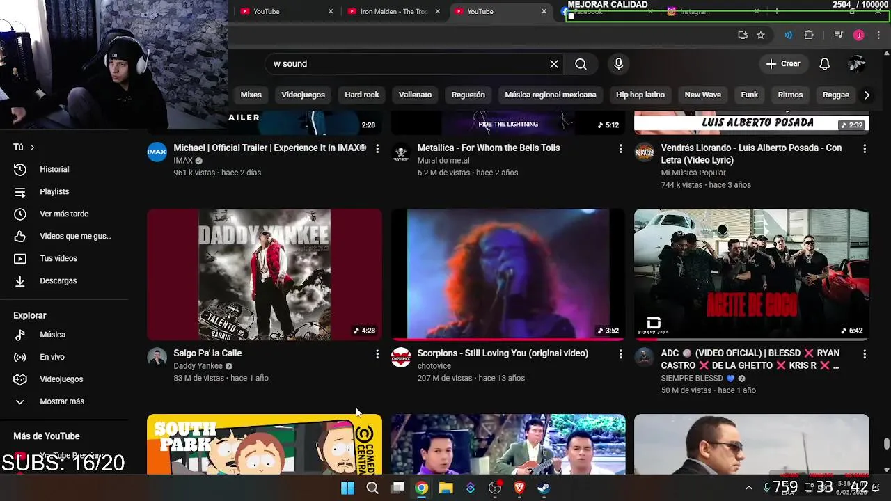The width and height of the screenshot is (891, 501).
Task: Open the ADC Aceite de Coco thumbnail
Action: 752,274
